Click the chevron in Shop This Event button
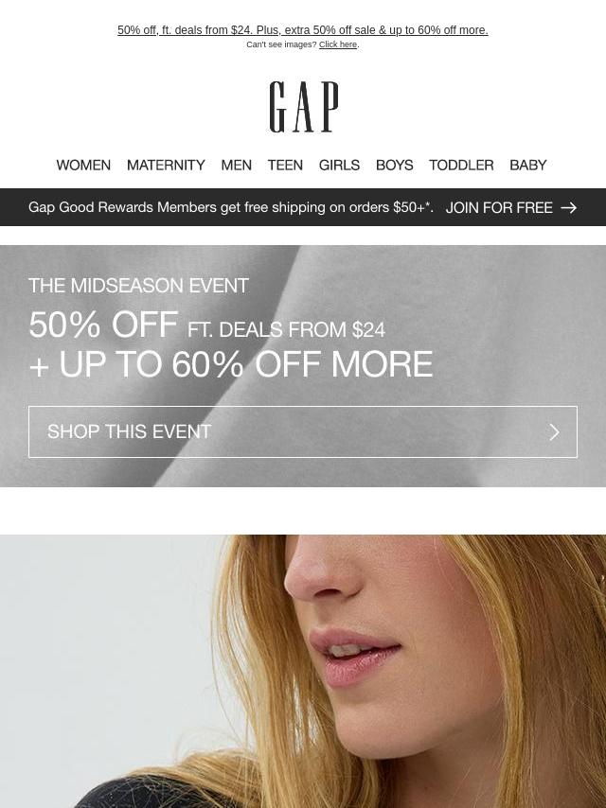Image resolution: width=606 pixels, height=808 pixels. point(555,432)
